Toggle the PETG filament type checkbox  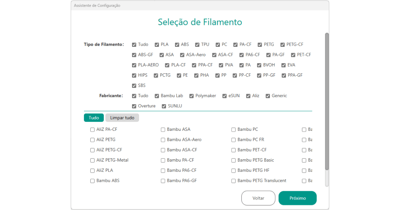260,44
